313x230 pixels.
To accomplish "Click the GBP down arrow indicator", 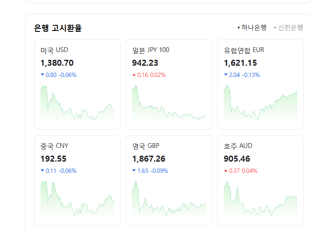I will (134, 171).
